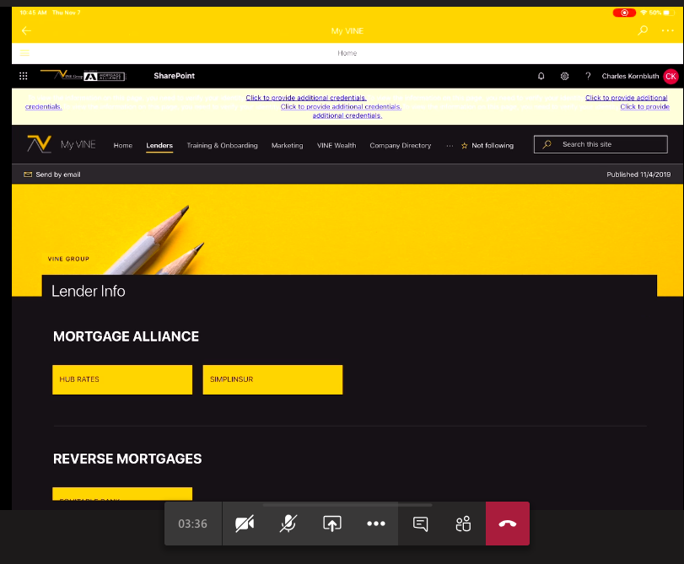Open the Company Directory tab
Image resolution: width=684 pixels, height=564 pixels.
click(400, 145)
